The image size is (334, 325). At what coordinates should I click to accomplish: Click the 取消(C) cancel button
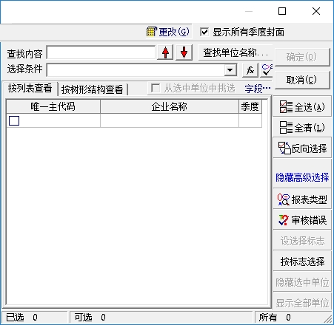(301, 80)
